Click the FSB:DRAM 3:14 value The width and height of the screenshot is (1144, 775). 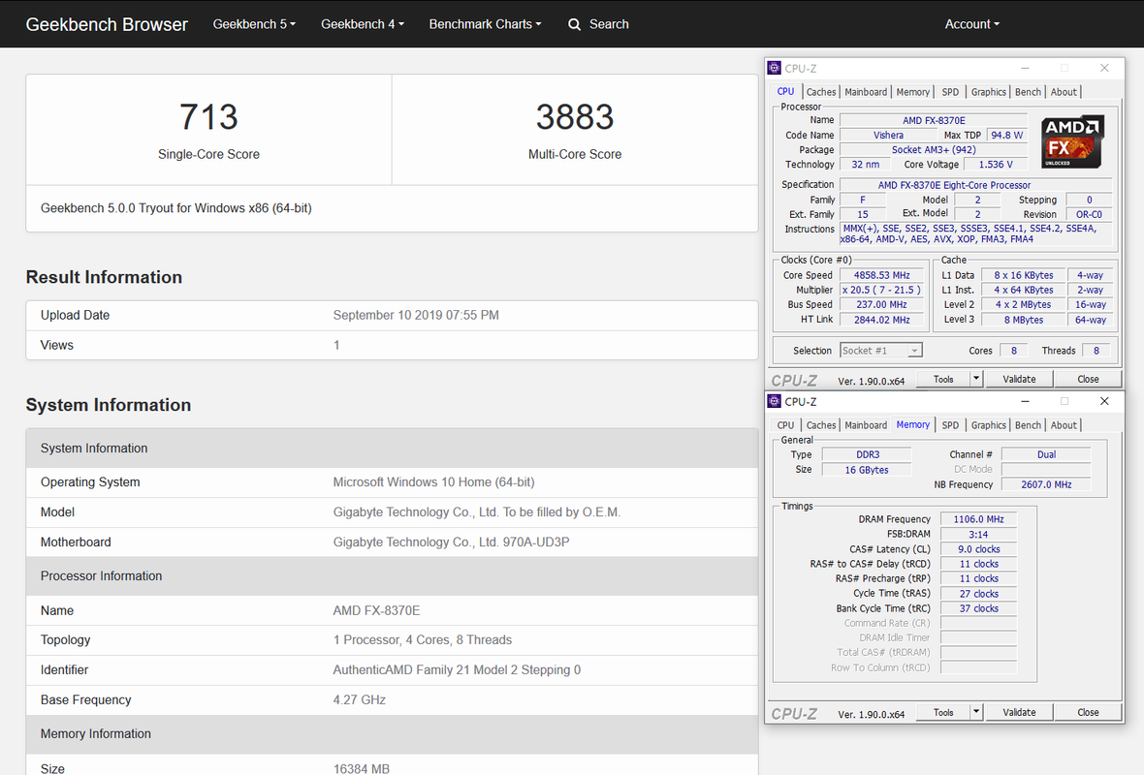(x=977, y=535)
